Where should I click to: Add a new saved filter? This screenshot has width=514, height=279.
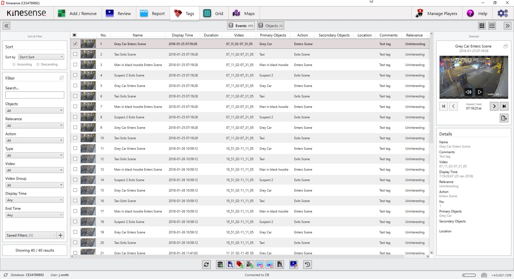coord(60,235)
